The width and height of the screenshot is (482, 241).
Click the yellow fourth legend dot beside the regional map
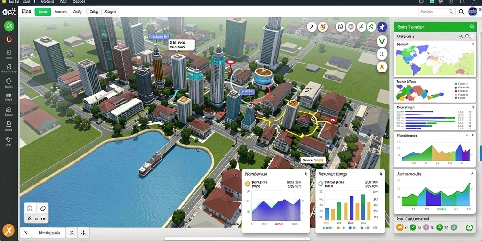455,95
